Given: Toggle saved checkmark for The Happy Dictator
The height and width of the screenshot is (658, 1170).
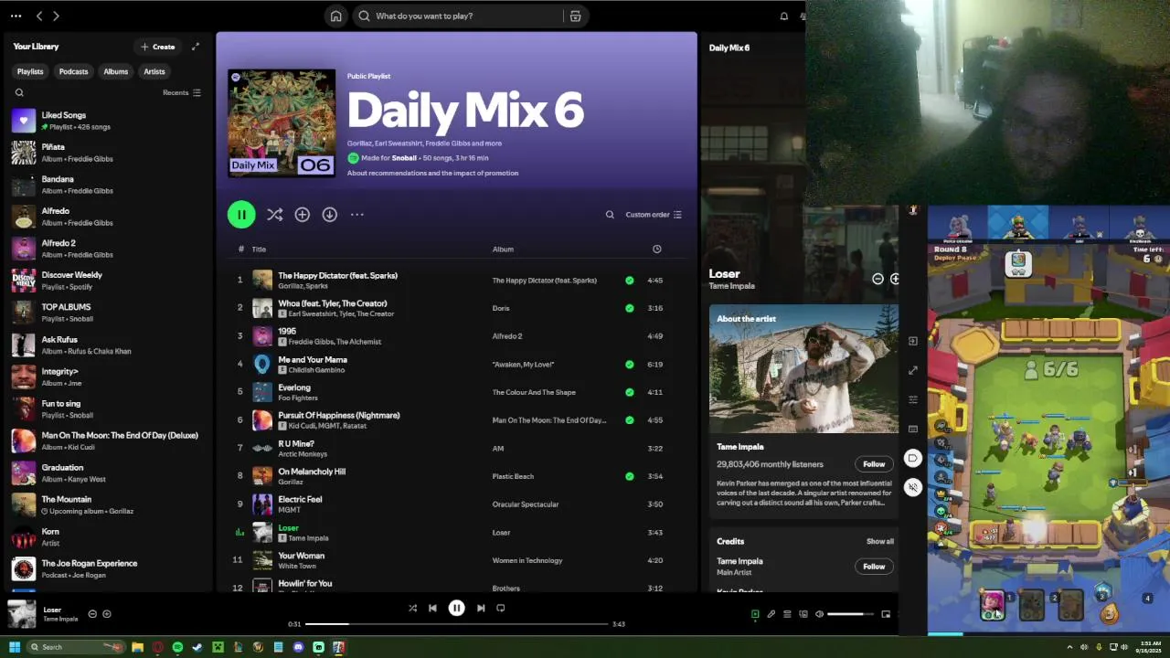Looking at the screenshot, I should coord(629,281).
